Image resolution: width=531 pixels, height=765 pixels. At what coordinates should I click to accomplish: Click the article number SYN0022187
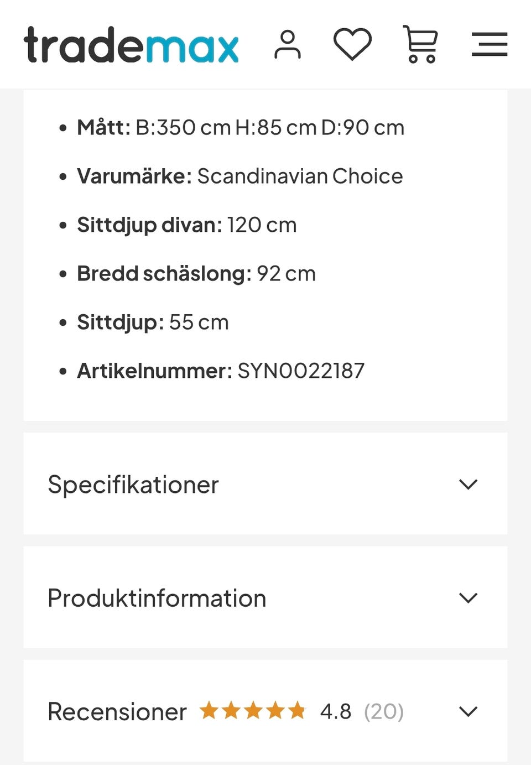[301, 371]
